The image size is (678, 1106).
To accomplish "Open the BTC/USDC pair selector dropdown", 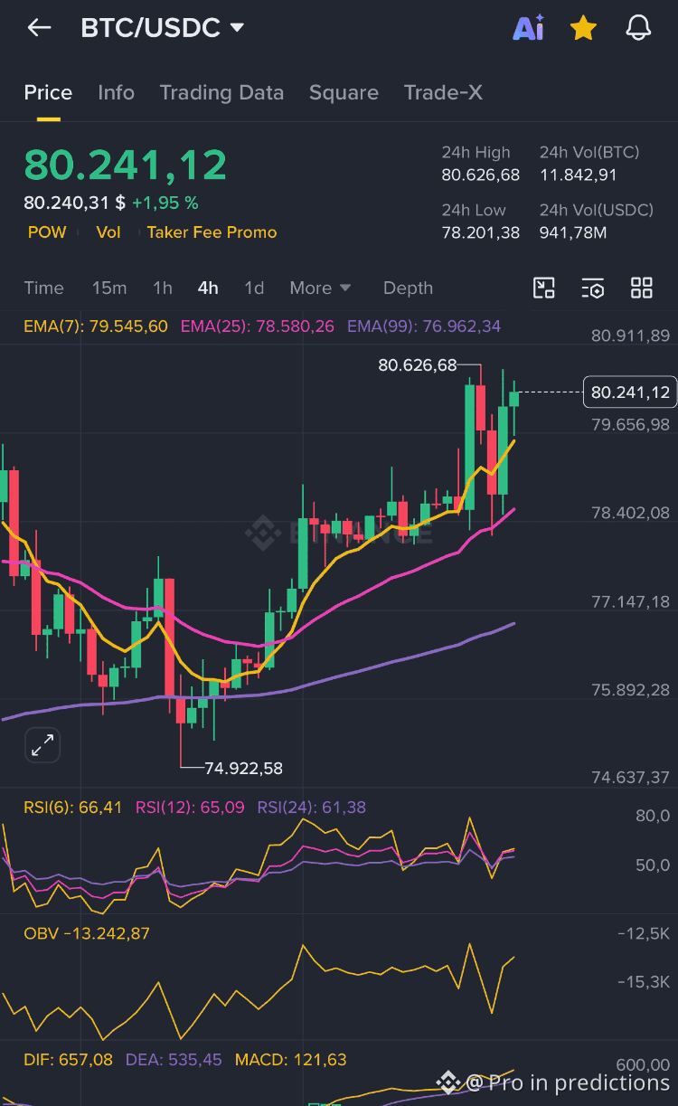I will coord(163,28).
